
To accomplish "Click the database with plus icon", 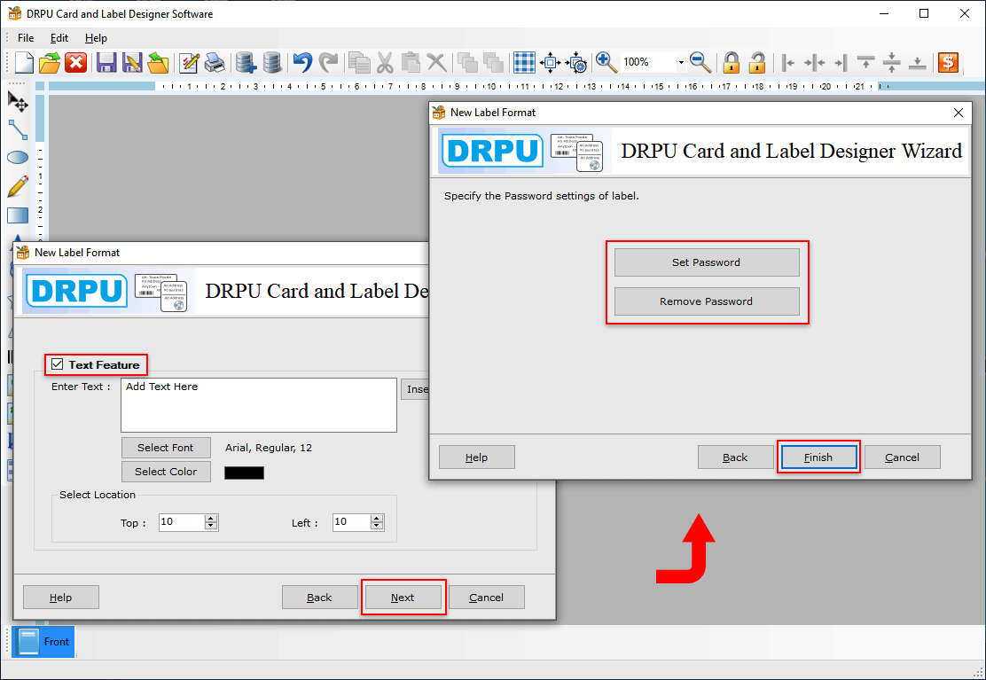I will pyautogui.click(x=246, y=62).
